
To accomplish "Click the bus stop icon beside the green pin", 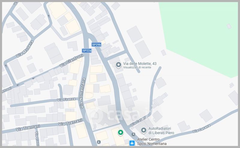I will (x=133, y=134).
